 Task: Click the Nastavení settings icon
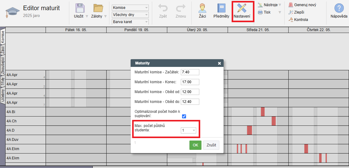[x=242, y=9]
